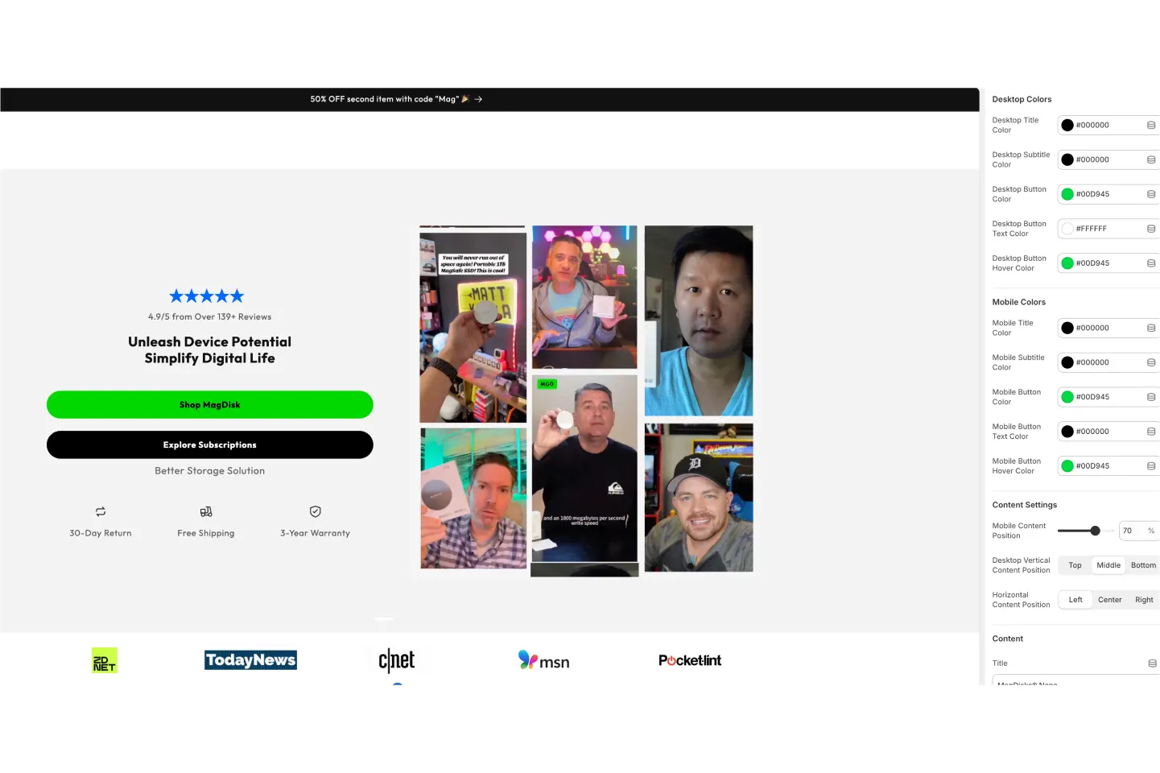The image size is (1160, 773).
Task: Click the Shop MagDisk button
Action: (210, 405)
